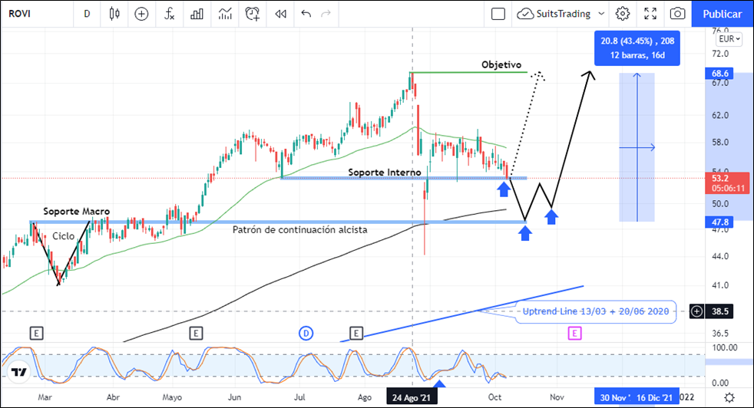Open the candlestick chart style selector
754x408 pixels.
[115, 14]
